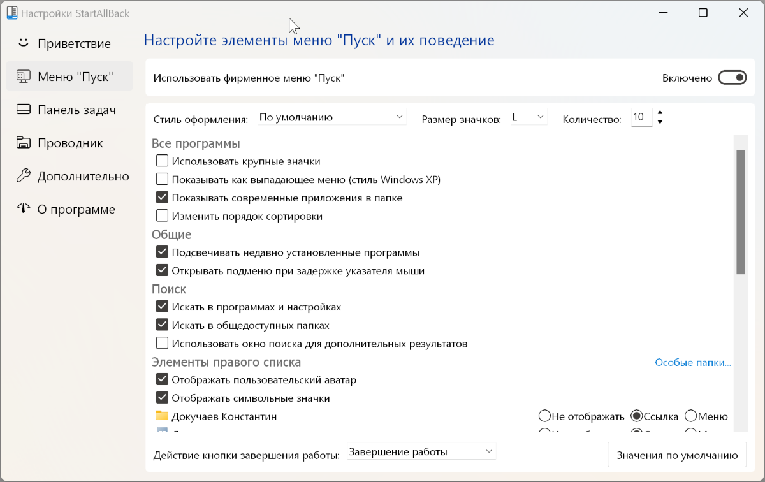Open the Дополнительно section
The width and height of the screenshot is (765, 482).
[69, 176]
